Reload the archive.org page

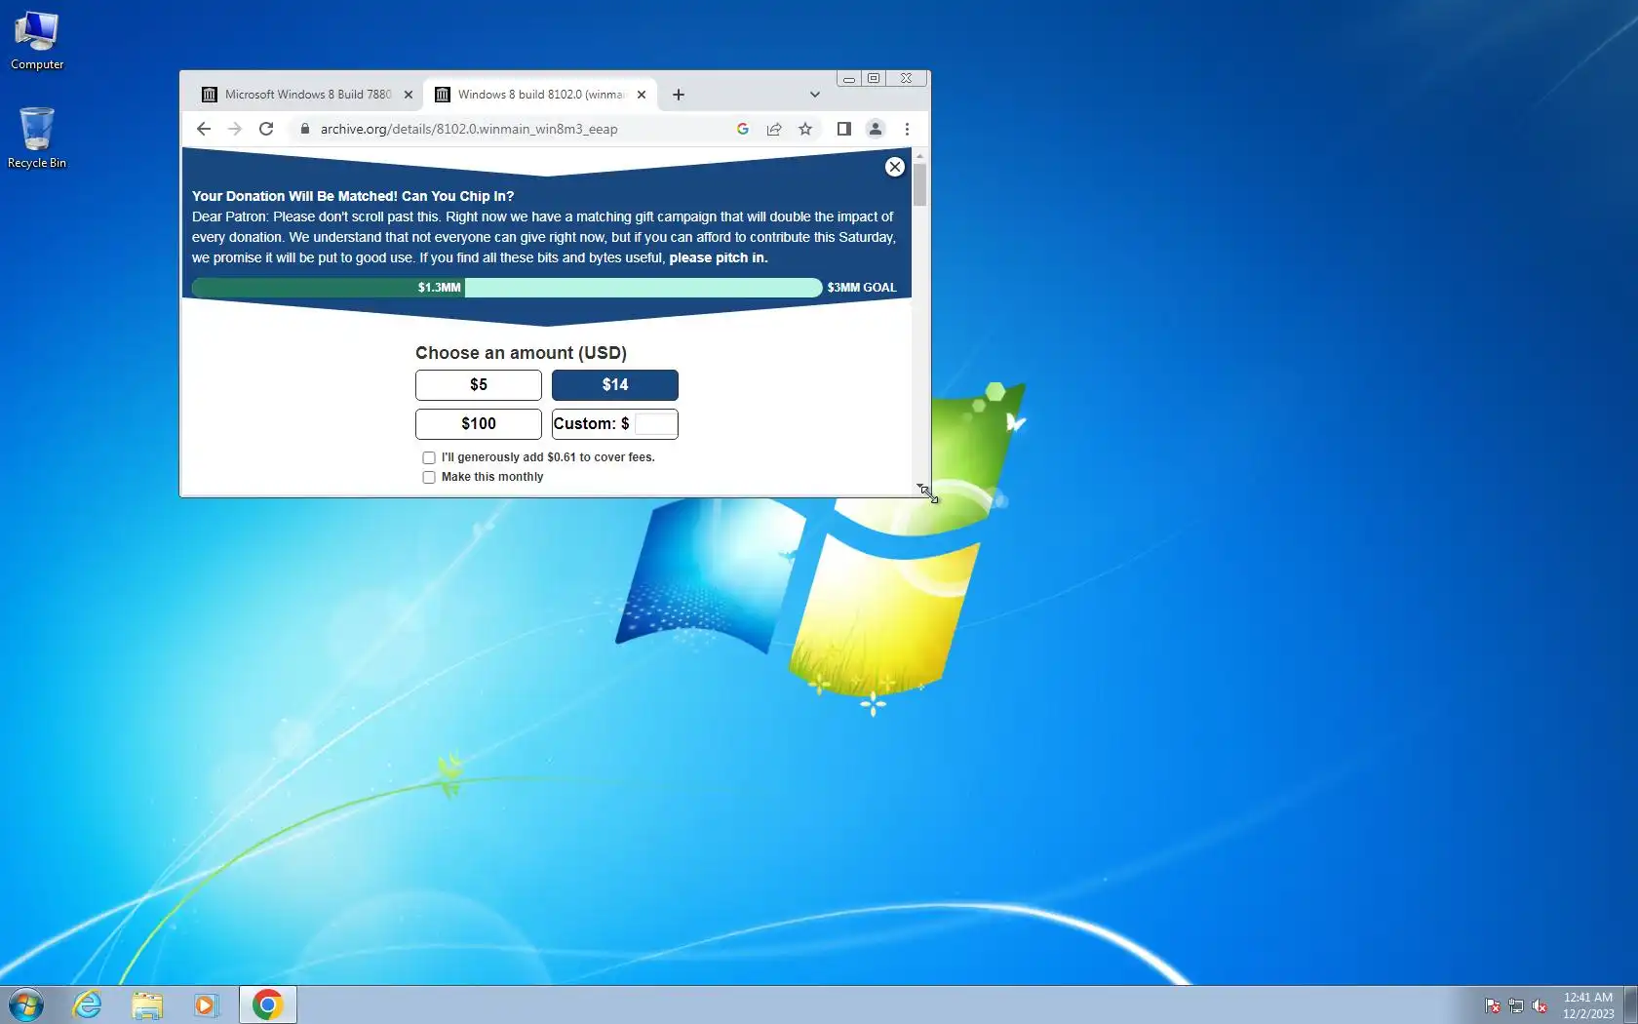pyautogui.click(x=266, y=129)
